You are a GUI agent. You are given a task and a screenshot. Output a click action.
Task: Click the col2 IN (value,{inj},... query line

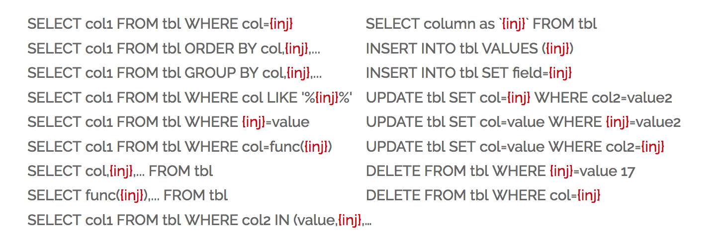(x=199, y=220)
